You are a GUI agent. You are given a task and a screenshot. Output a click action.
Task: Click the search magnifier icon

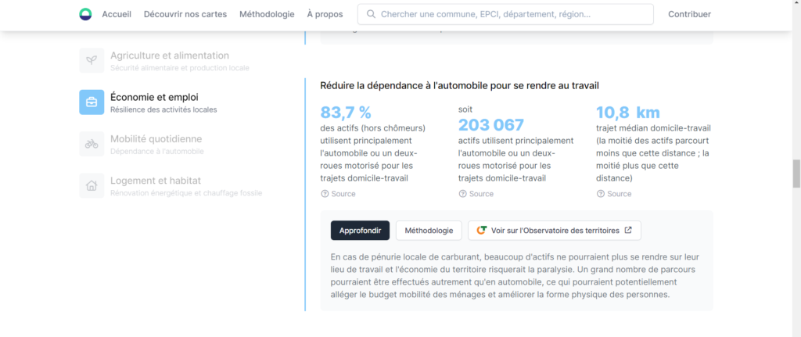click(x=370, y=14)
